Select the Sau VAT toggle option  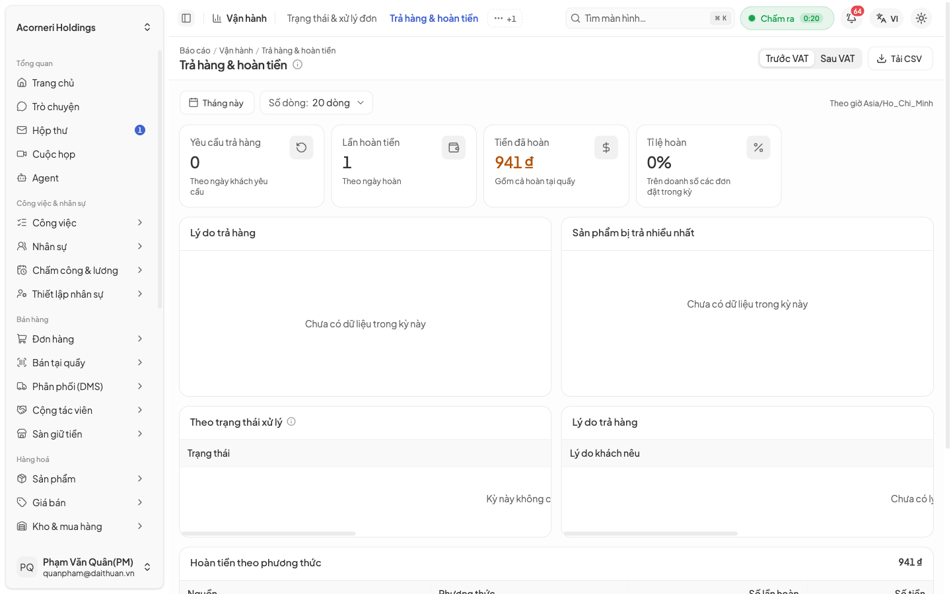(x=837, y=59)
